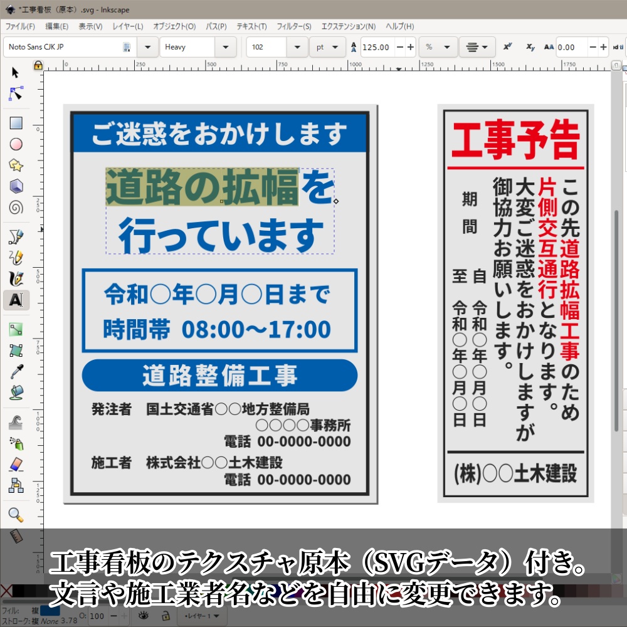
Task: Increase letter spacing with plus button
Action: [x=603, y=47]
